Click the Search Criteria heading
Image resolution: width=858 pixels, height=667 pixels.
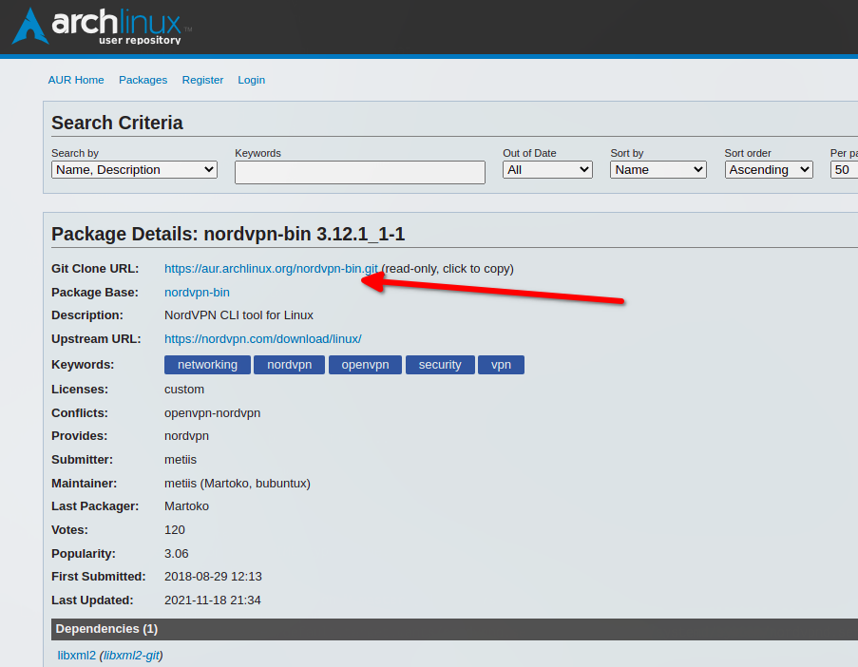coord(117,123)
